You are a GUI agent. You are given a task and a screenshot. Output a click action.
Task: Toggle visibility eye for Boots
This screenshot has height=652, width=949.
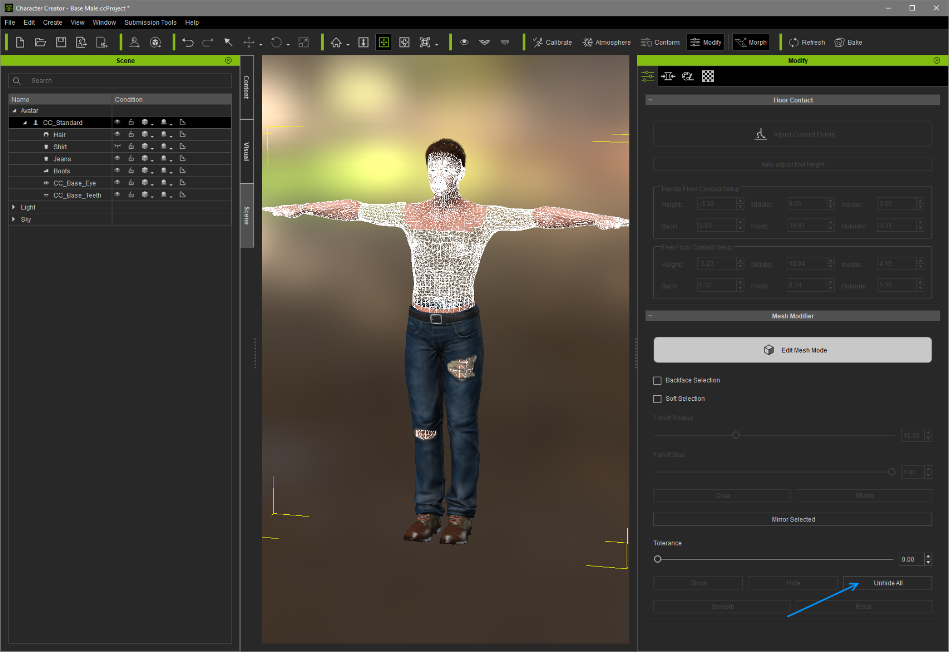tap(117, 170)
